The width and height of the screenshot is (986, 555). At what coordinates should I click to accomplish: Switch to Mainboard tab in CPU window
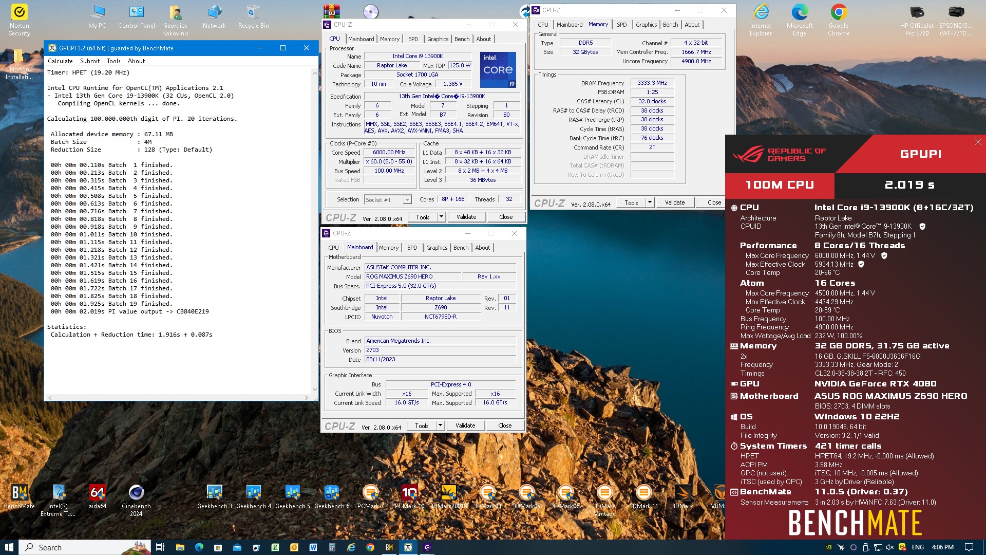(361, 39)
